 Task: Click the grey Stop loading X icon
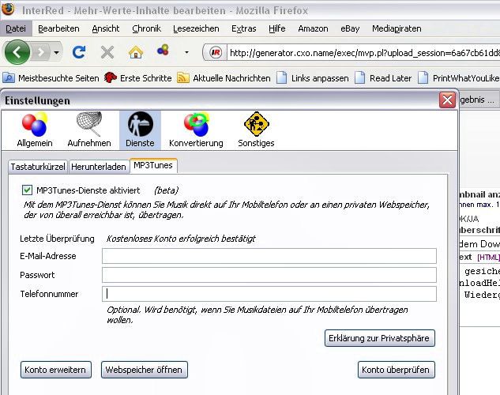tap(107, 52)
